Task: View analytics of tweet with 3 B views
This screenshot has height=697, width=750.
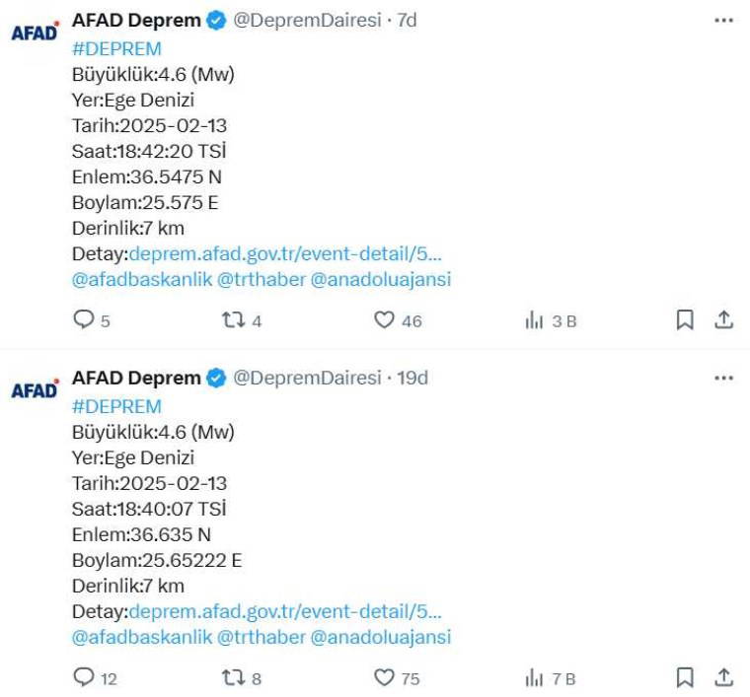Action: tap(535, 319)
